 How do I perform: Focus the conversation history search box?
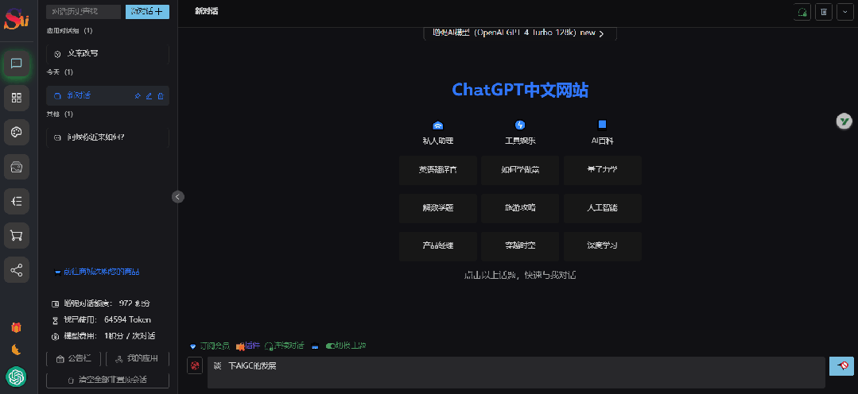coord(83,12)
